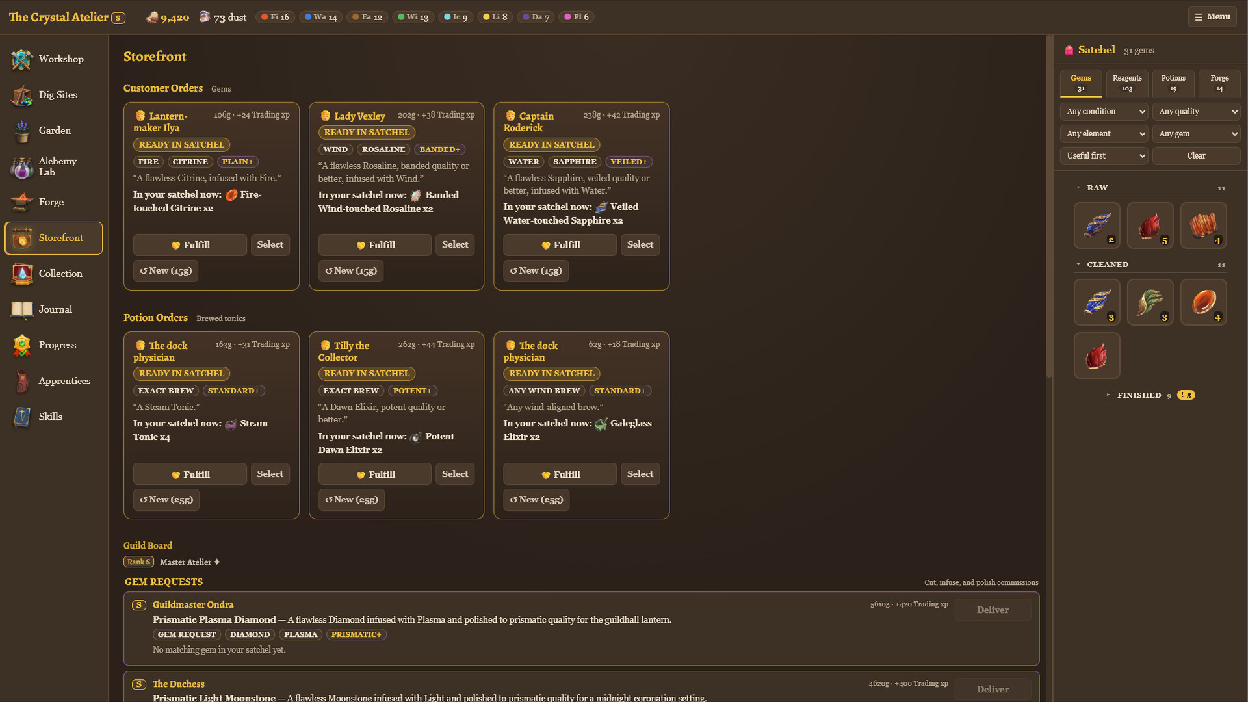Reroll Tilly the Collector's order with New (25g)
Screen dimensions: 1248x702
352,500
